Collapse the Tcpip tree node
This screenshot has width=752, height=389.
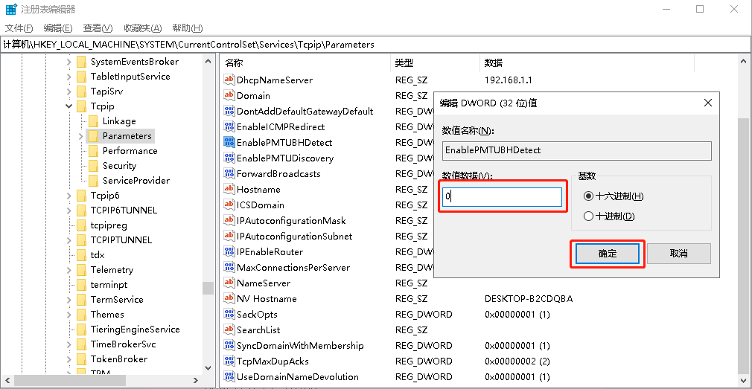(69, 106)
